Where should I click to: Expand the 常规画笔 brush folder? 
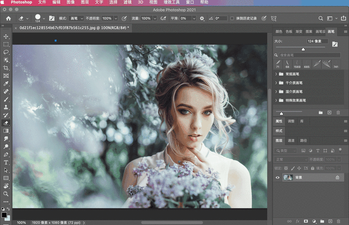tap(276, 74)
